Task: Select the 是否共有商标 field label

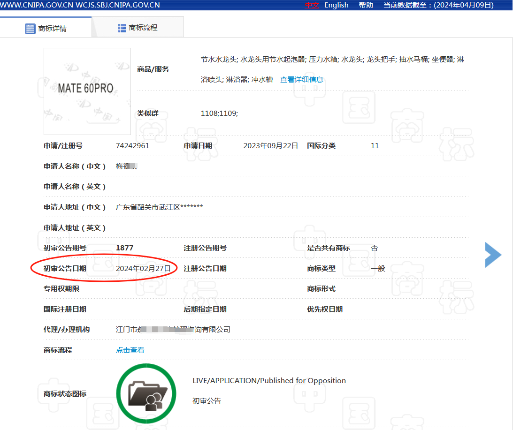Action: [x=329, y=248]
